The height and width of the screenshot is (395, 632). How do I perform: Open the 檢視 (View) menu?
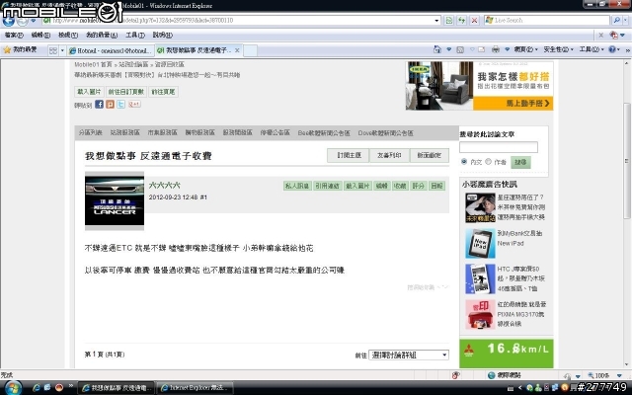68,36
